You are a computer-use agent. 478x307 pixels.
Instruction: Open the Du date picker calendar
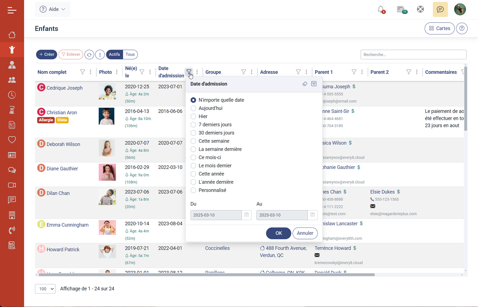point(247,215)
